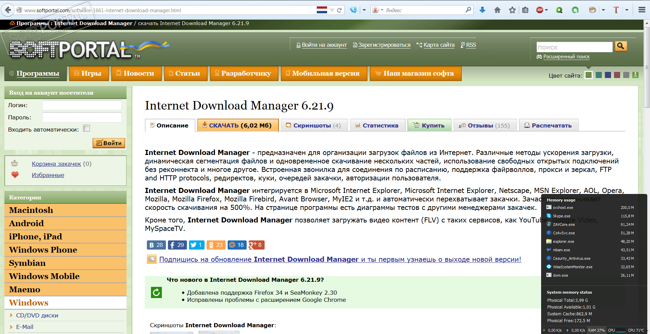Open the Macintosh category
The width and height of the screenshot is (650, 334).
tap(65, 210)
